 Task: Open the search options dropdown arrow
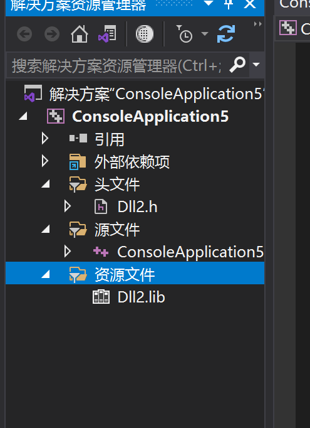pyautogui.click(x=256, y=65)
